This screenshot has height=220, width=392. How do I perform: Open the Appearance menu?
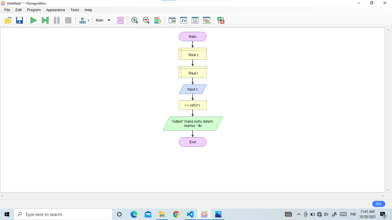(55, 10)
